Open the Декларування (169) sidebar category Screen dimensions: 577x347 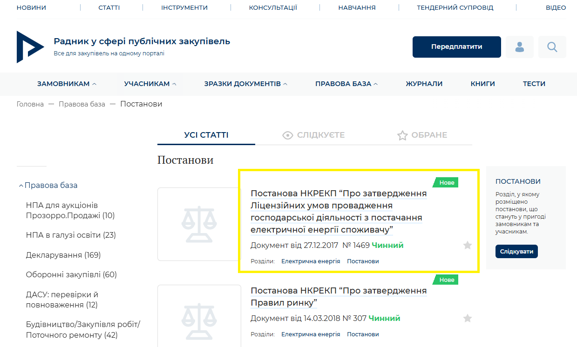tap(63, 255)
